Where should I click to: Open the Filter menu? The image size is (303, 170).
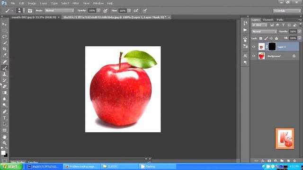[x=76, y=3]
